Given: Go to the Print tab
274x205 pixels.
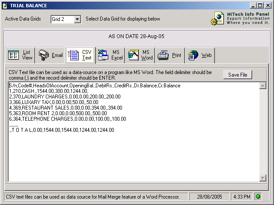Looking at the screenshot, I should pyautogui.click(x=170, y=55).
